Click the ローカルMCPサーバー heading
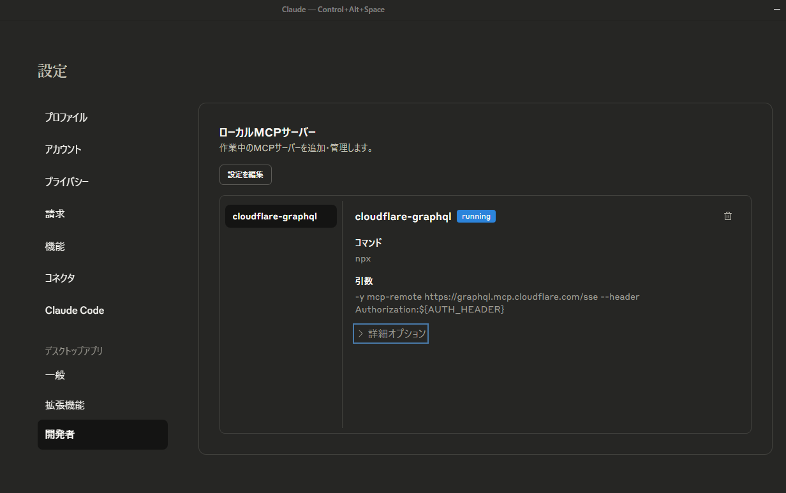 click(267, 133)
